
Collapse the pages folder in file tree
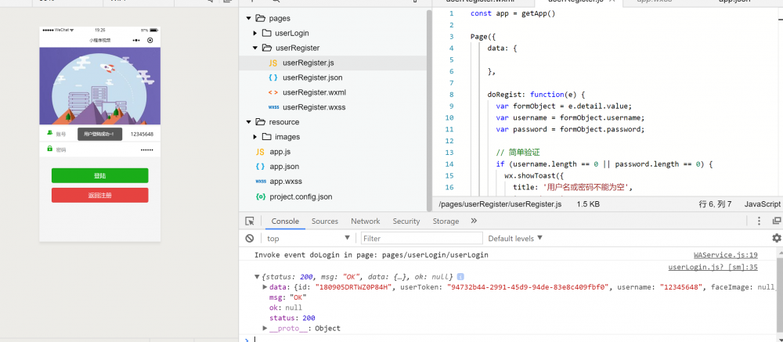click(x=250, y=18)
